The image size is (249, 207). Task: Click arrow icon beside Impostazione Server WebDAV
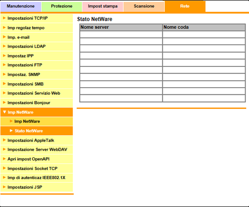coord(4,149)
